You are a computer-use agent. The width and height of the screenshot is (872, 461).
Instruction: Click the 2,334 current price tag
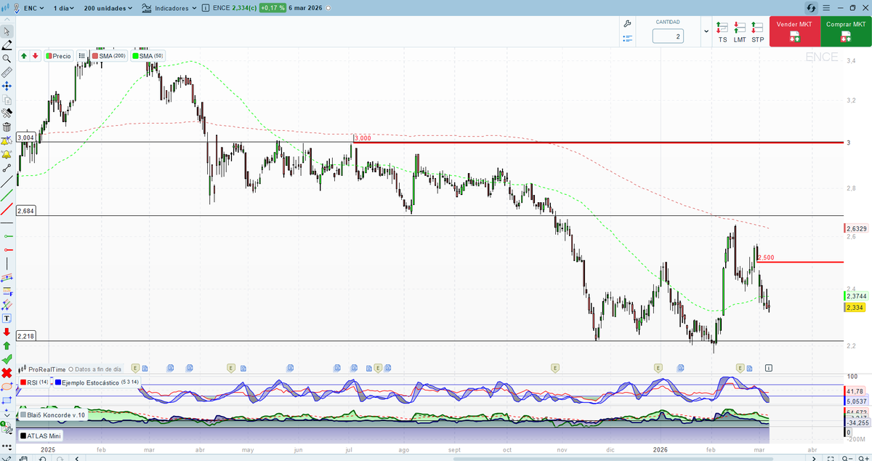pos(855,308)
